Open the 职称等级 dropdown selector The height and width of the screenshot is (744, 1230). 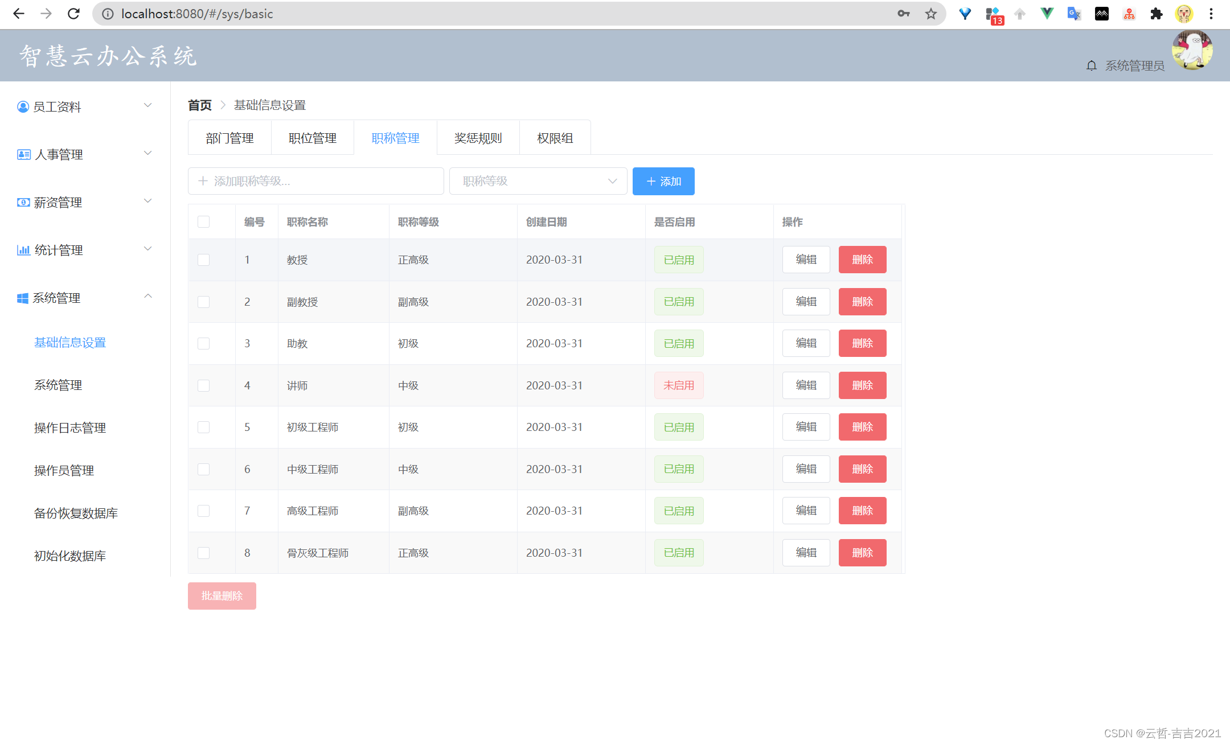click(x=538, y=181)
